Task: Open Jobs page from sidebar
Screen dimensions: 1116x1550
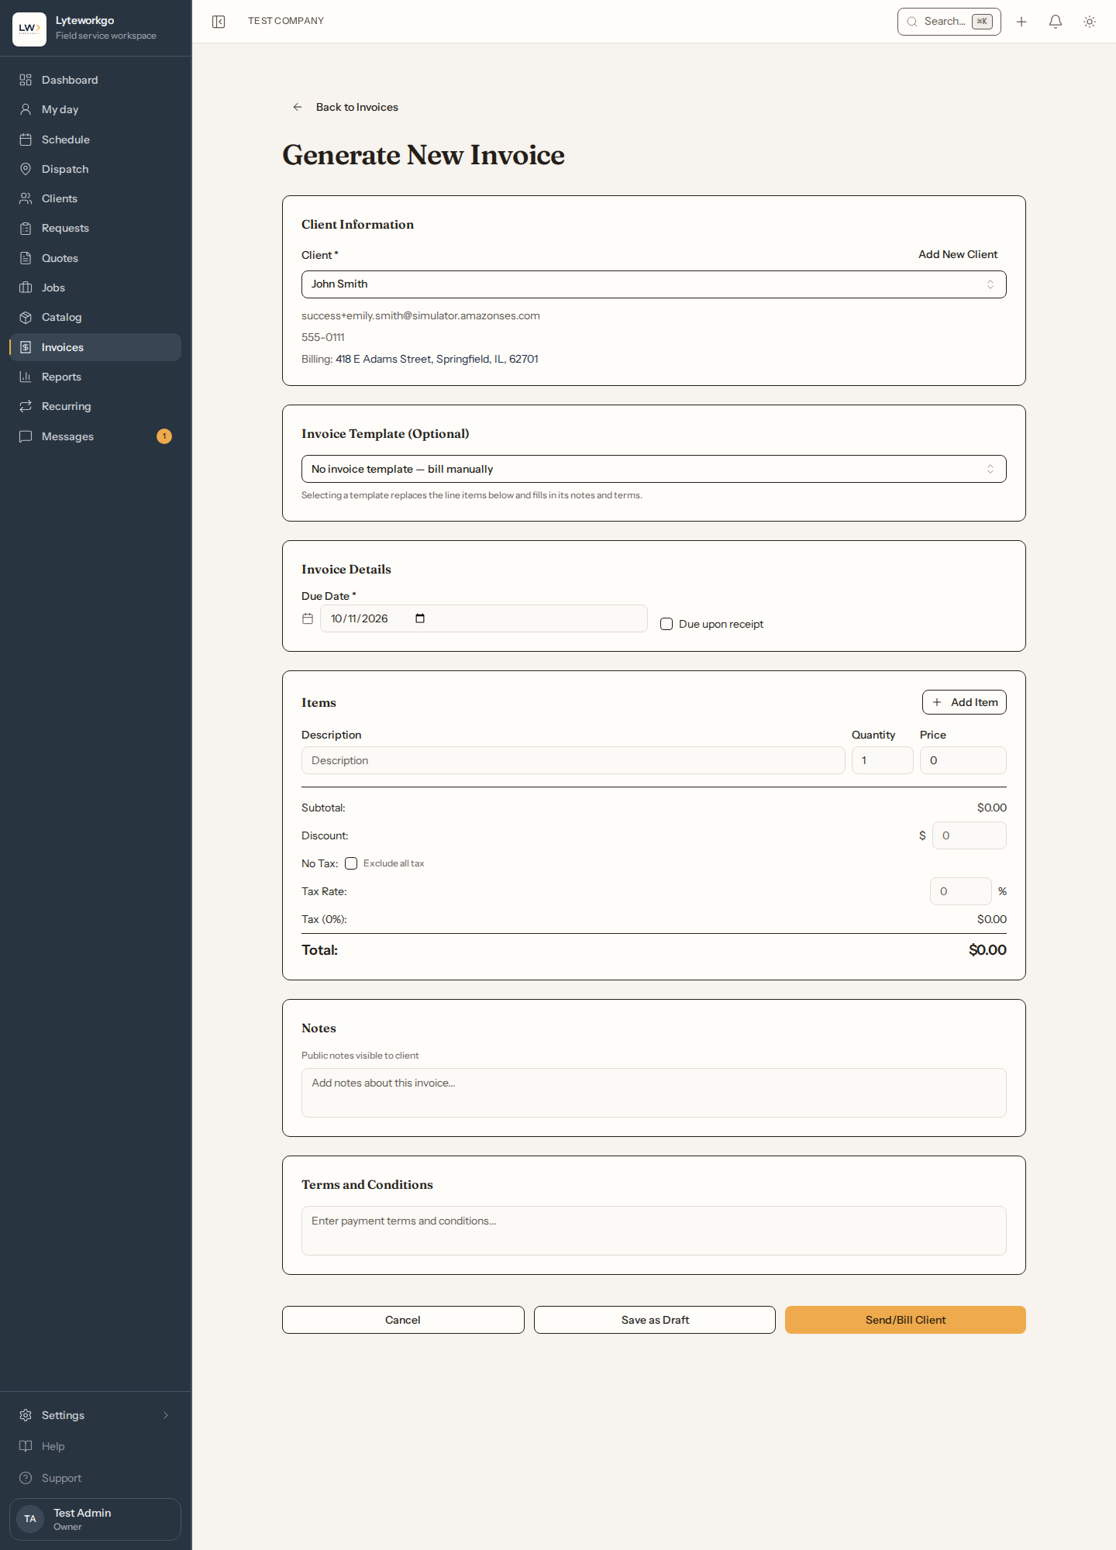Action: [x=95, y=288]
